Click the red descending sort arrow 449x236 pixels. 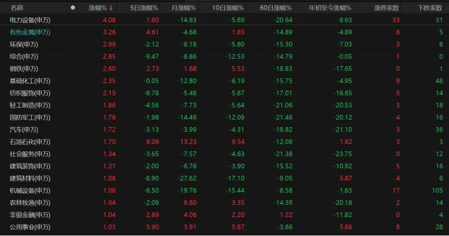[x=111, y=8]
